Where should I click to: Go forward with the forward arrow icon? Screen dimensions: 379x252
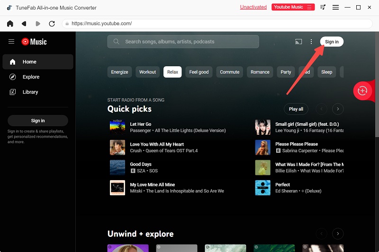(x=38, y=24)
